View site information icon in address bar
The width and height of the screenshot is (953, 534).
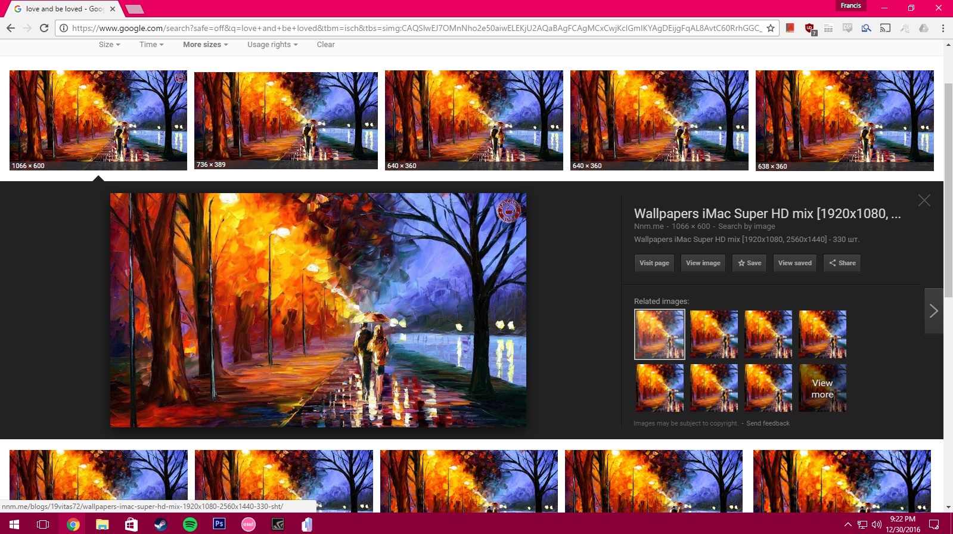[64, 28]
